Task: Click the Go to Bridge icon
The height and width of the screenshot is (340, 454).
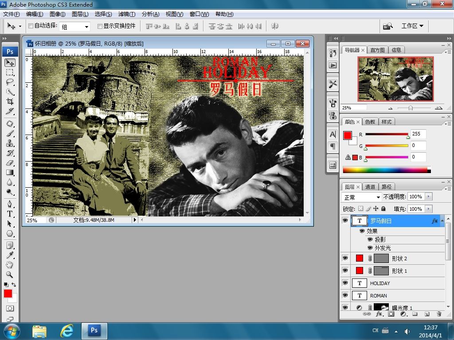Action: pos(387,26)
